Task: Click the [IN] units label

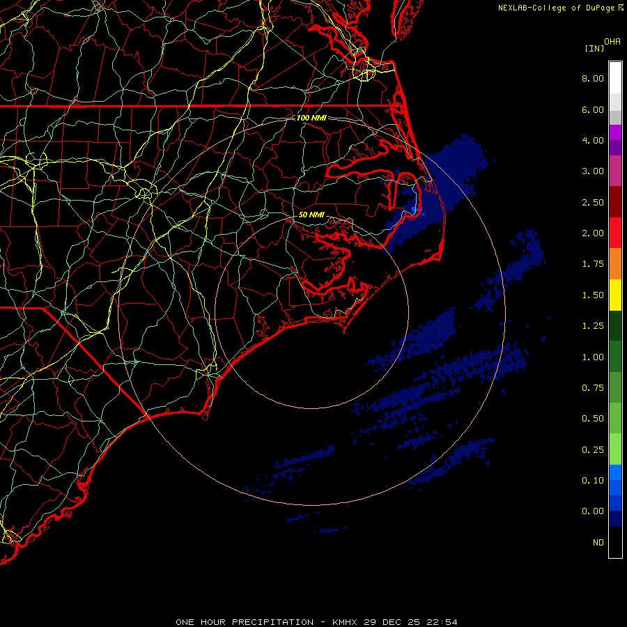Action: tap(594, 48)
